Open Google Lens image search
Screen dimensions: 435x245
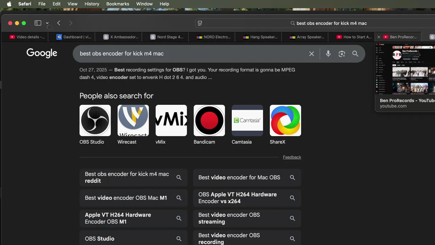tap(342, 54)
